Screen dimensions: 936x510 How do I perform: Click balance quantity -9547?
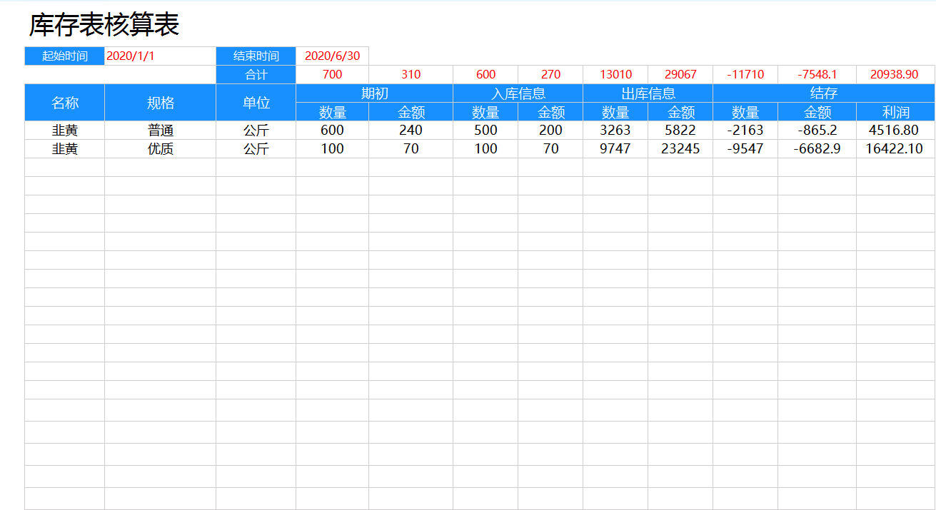click(745, 149)
